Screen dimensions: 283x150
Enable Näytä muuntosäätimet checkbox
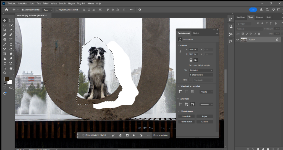pos(57,10)
